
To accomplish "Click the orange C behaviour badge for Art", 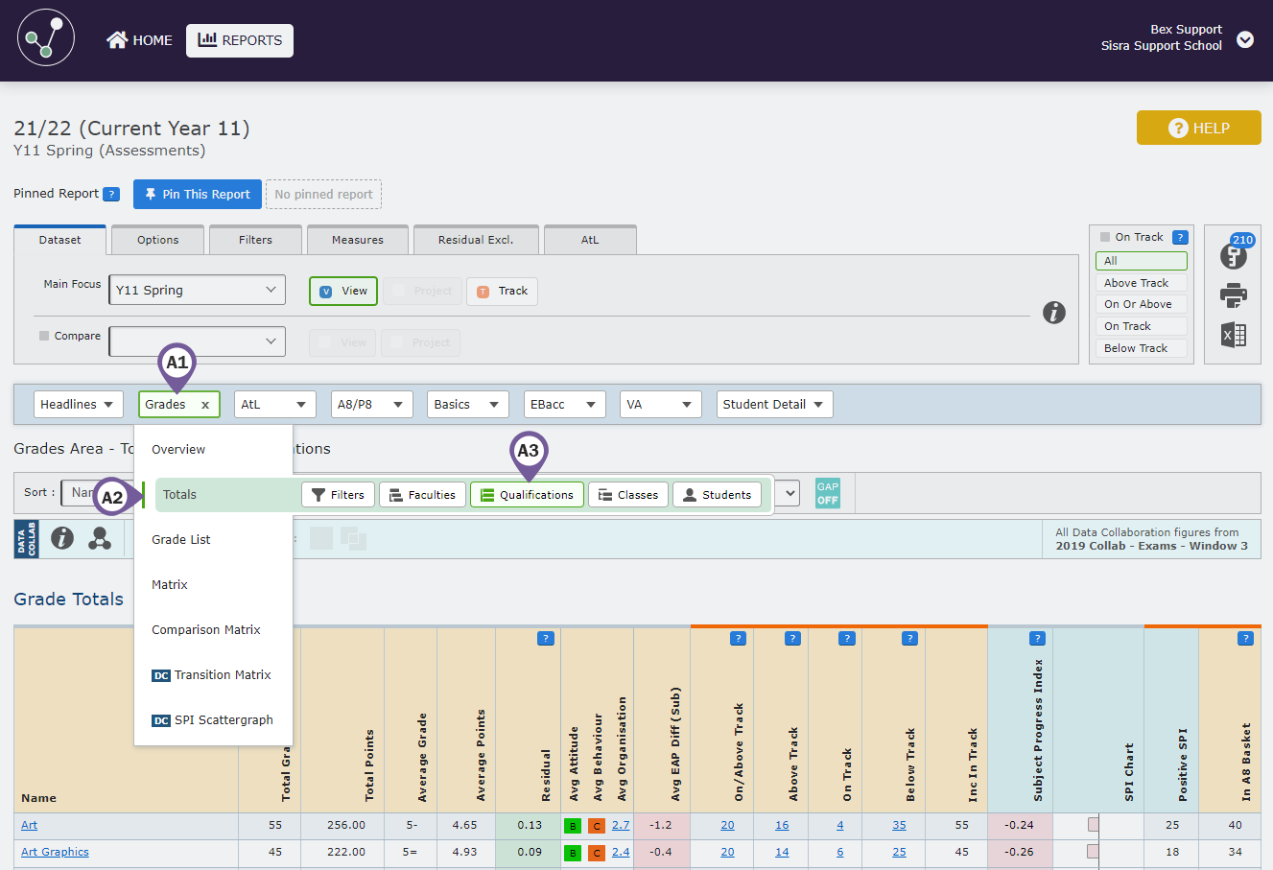I will tap(598, 825).
